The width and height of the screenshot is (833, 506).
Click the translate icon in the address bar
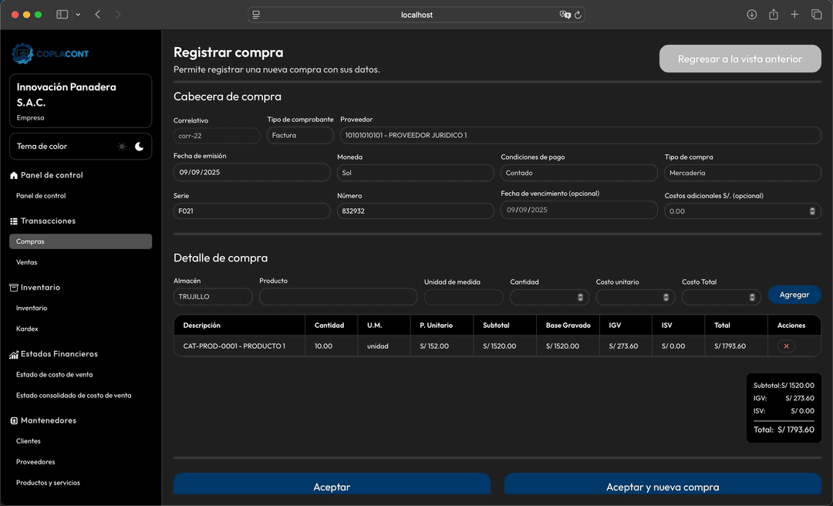(x=562, y=14)
